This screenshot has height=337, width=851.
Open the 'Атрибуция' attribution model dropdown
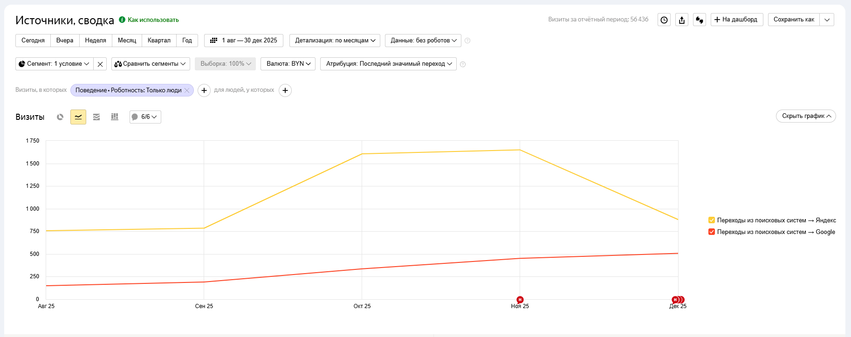[388, 64]
